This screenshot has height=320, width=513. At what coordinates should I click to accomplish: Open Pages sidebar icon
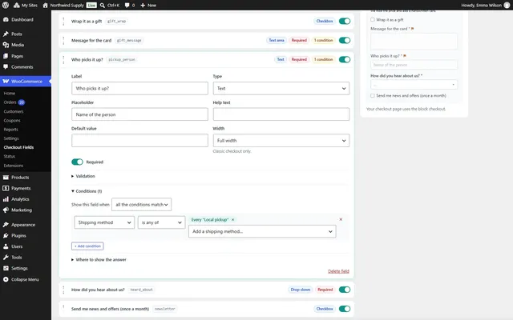click(6, 56)
